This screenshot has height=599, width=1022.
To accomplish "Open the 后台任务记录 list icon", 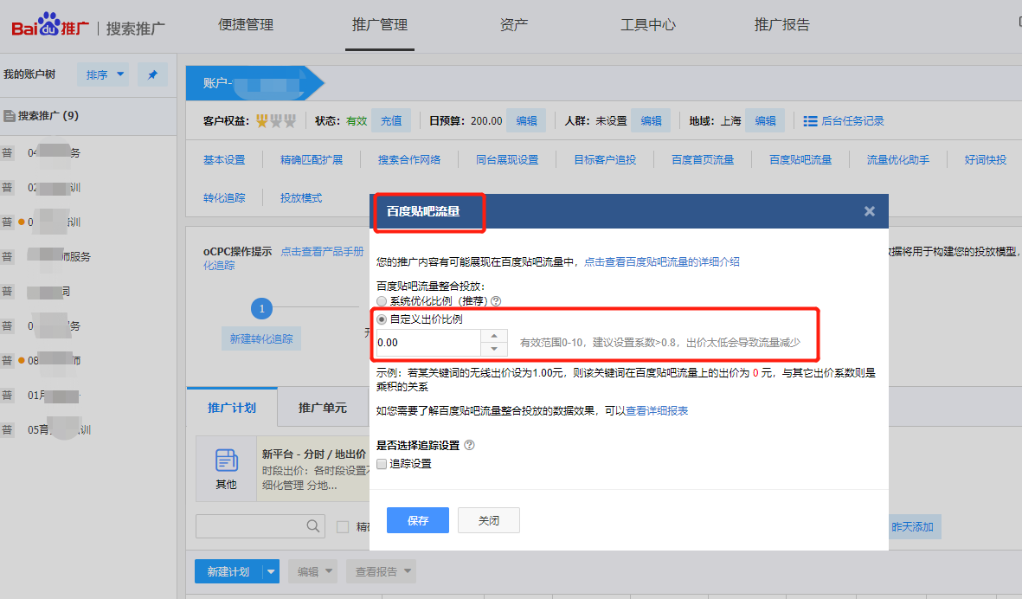I will tap(810, 121).
